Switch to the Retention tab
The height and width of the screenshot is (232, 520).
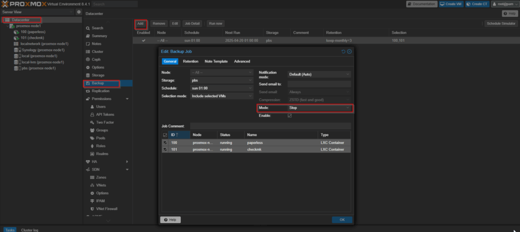point(191,61)
